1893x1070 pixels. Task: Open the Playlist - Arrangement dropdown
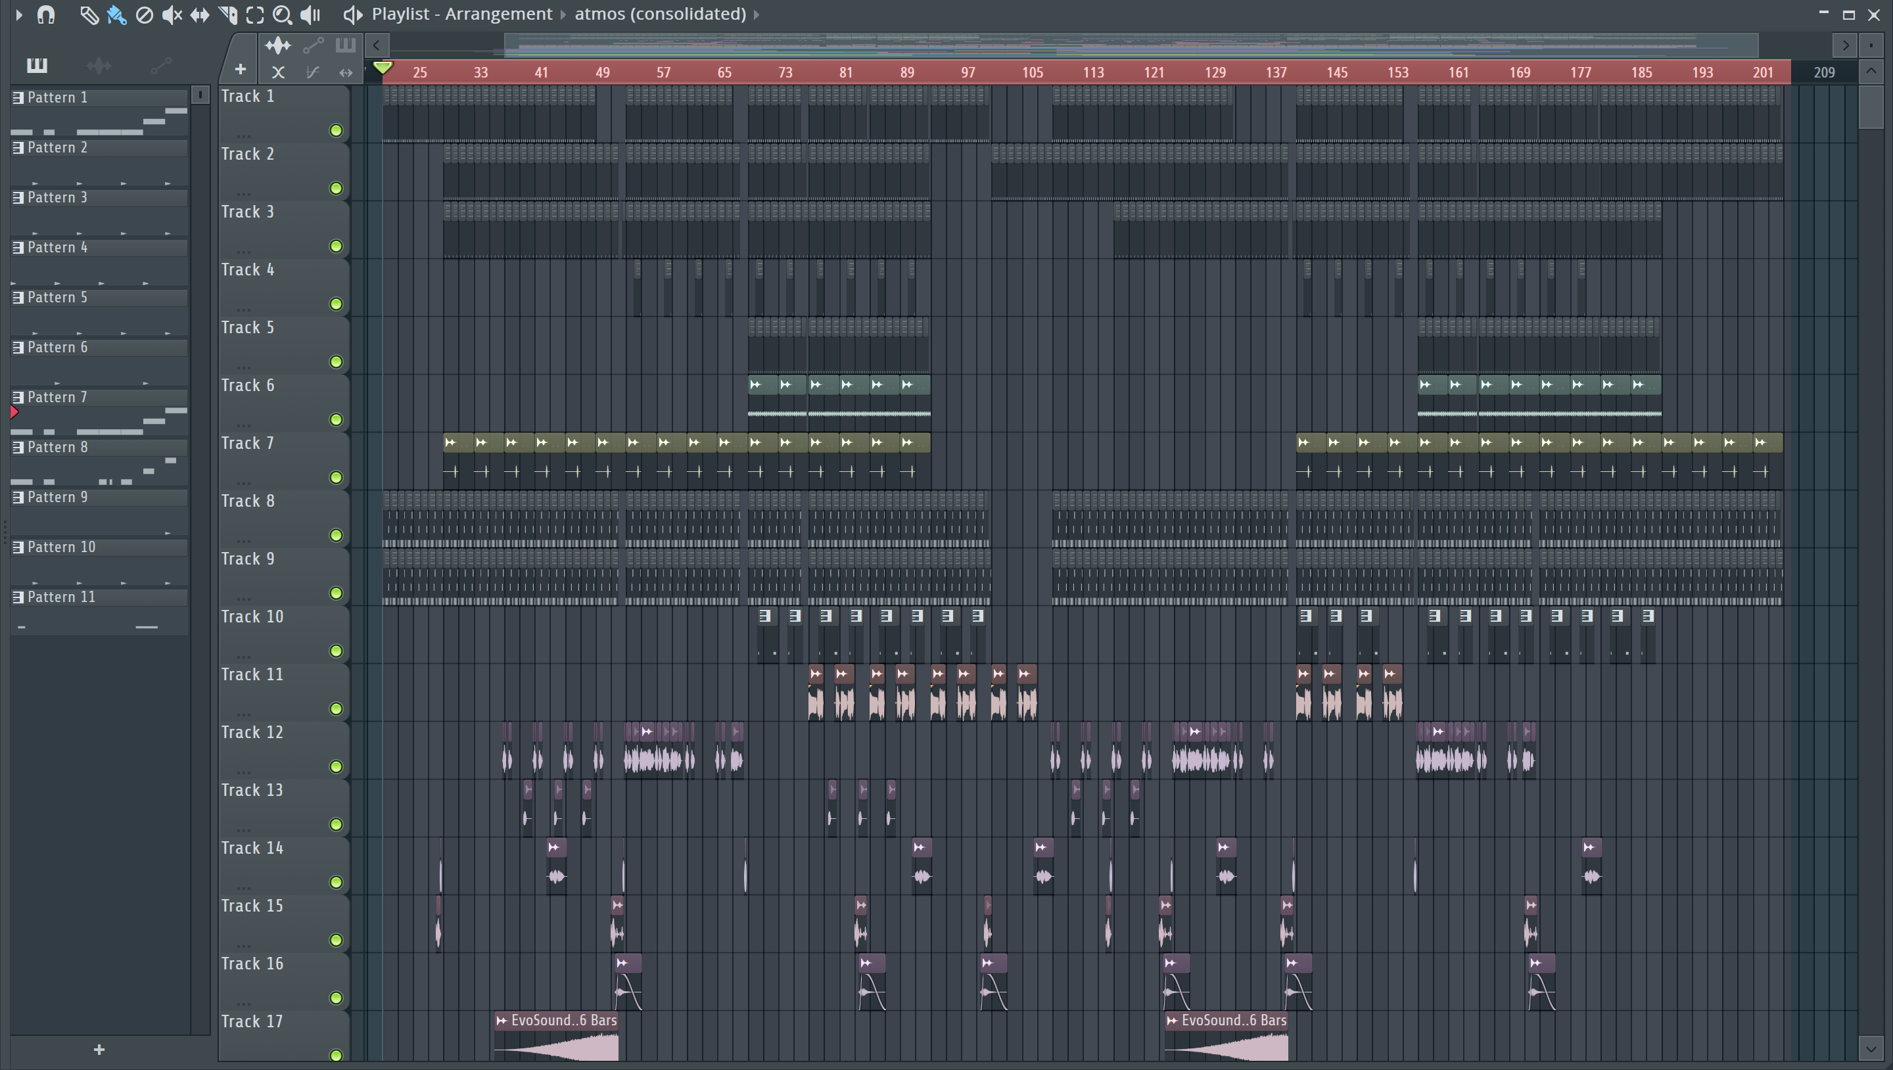click(x=461, y=14)
